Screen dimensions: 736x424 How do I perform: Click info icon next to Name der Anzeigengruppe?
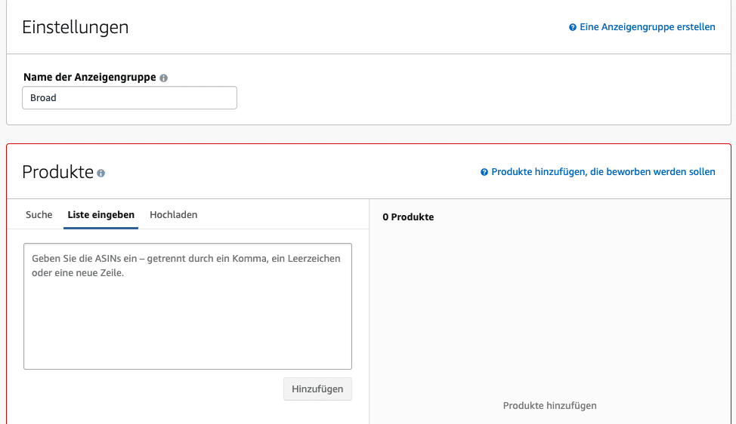click(x=163, y=78)
